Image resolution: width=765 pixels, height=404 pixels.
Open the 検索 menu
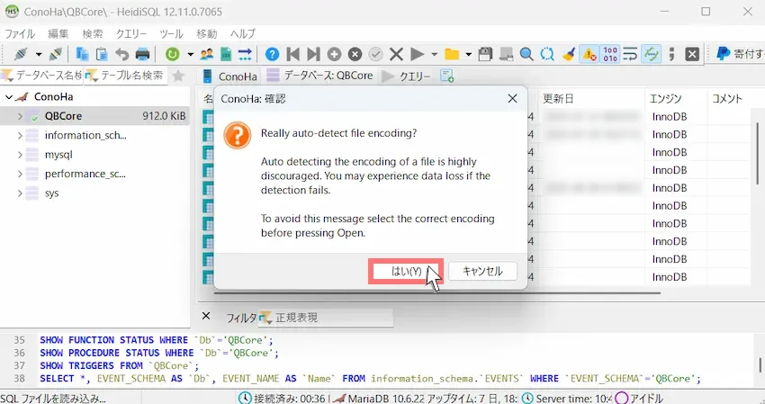coord(92,33)
